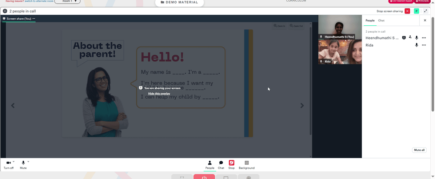Click '2 people in call' header text

click(x=23, y=11)
